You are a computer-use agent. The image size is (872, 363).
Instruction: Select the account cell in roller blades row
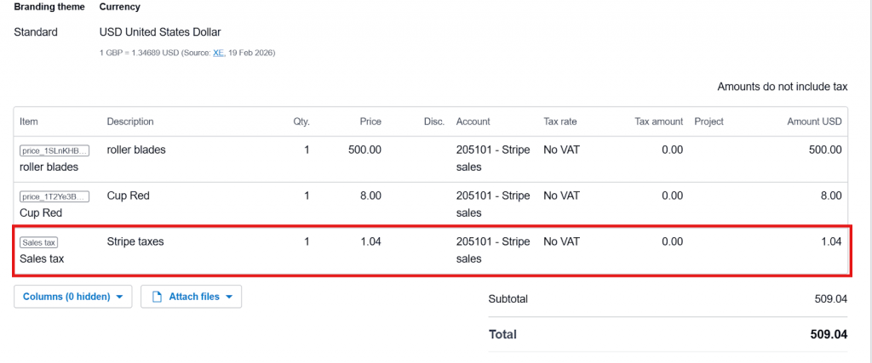[492, 158]
